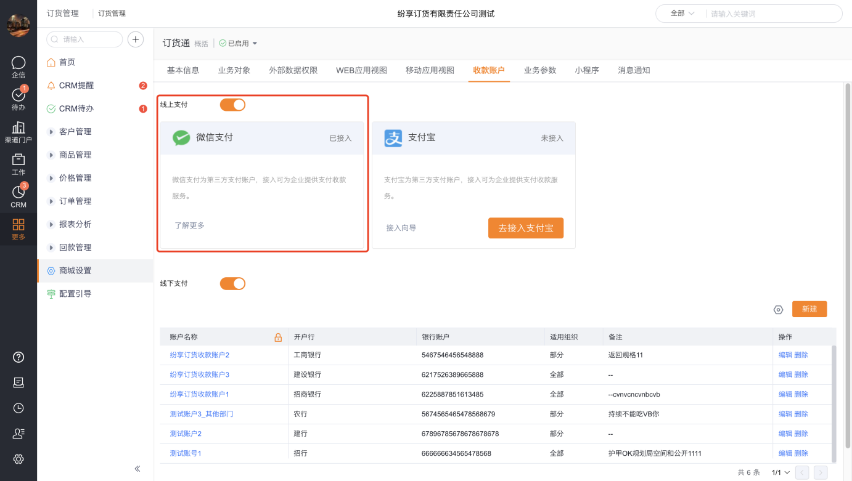Open the 企信 chat icon

point(18,63)
